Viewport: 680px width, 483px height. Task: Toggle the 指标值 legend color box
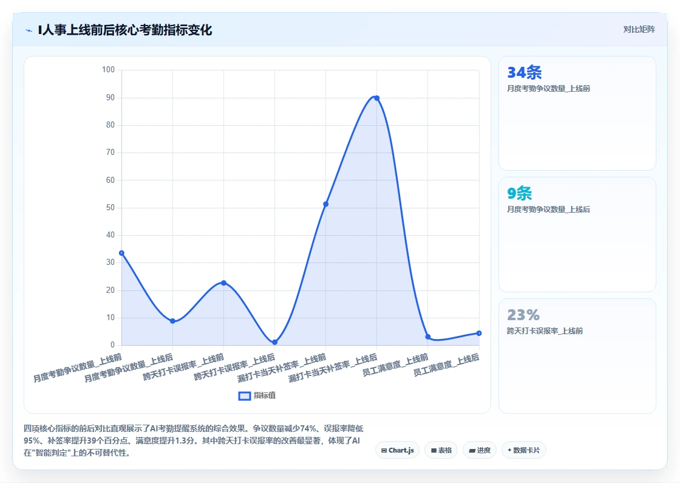(245, 396)
